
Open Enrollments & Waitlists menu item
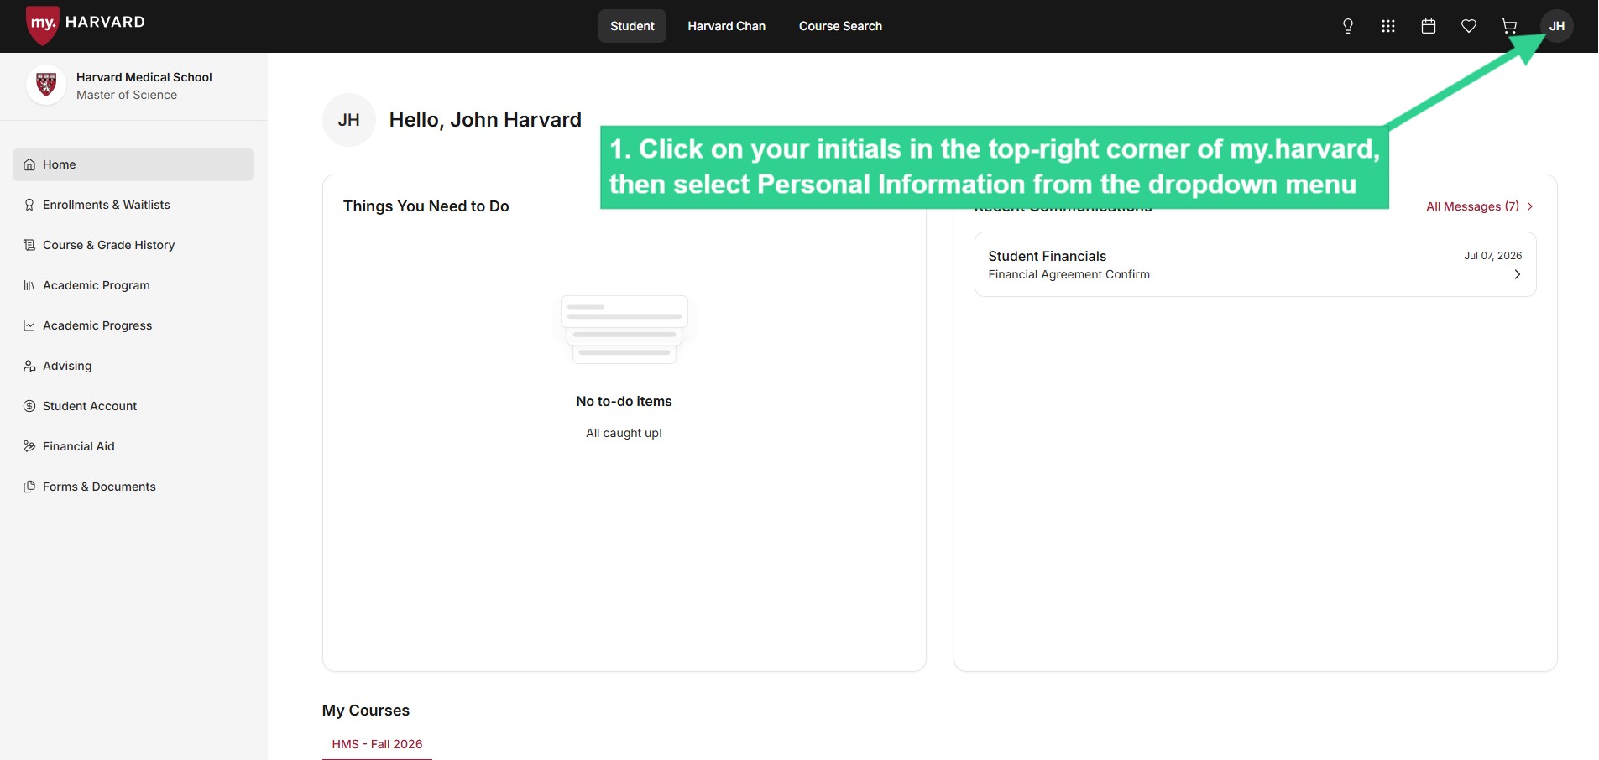click(x=133, y=205)
